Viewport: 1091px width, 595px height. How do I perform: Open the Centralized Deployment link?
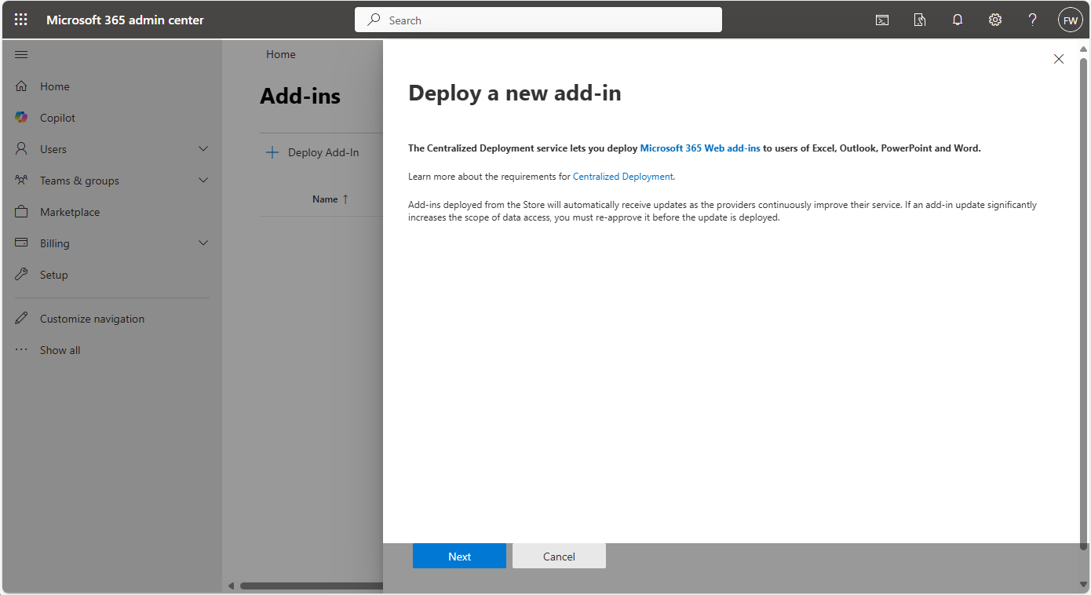tap(622, 176)
